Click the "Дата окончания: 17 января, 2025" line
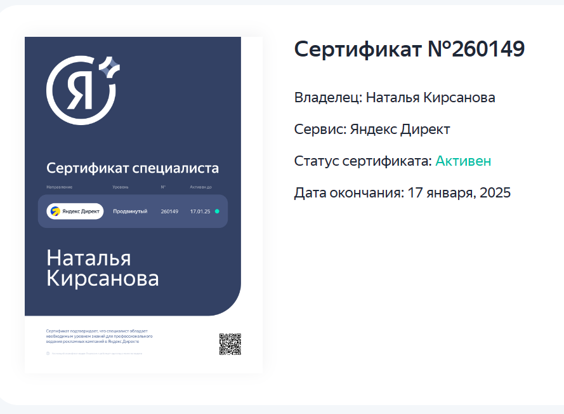Image resolution: width=564 pixels, height=414 pixels. coord(402,193)
